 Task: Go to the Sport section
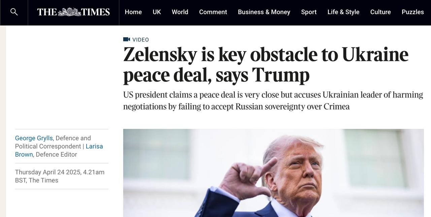[x=308, y=12]
